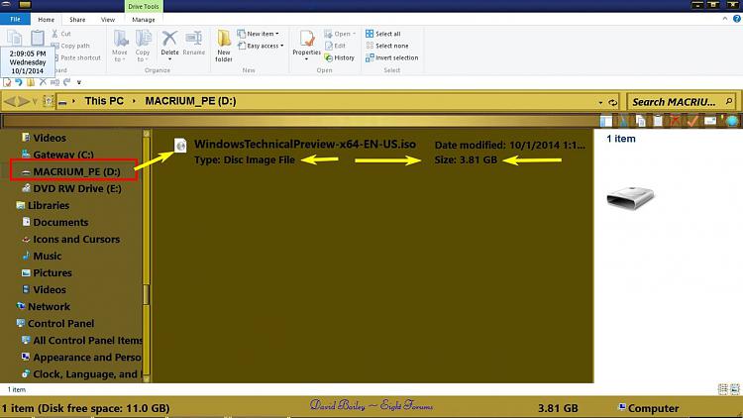Go forward with the navigation forward arrow
This screenshot has height=418, width=743.
pyautogui.click(x=24, y=101)
